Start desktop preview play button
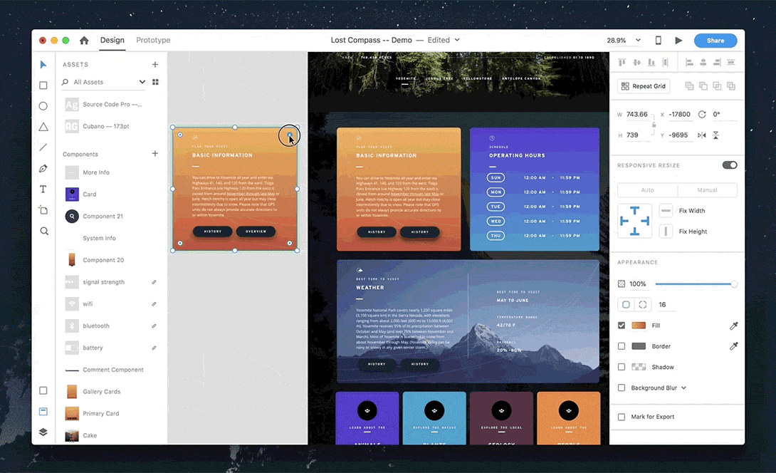 point(678,41)
